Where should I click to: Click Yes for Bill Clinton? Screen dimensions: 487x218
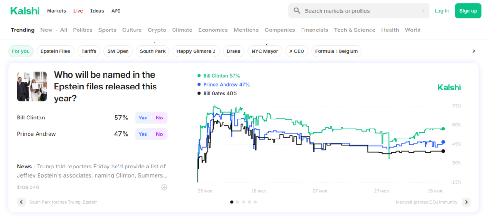143,118
